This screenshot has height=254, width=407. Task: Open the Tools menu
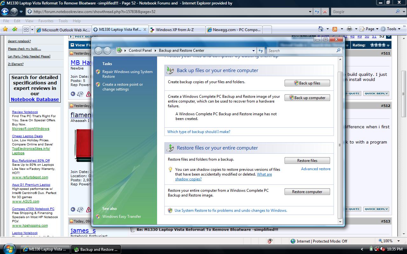(x=63, y=21)
